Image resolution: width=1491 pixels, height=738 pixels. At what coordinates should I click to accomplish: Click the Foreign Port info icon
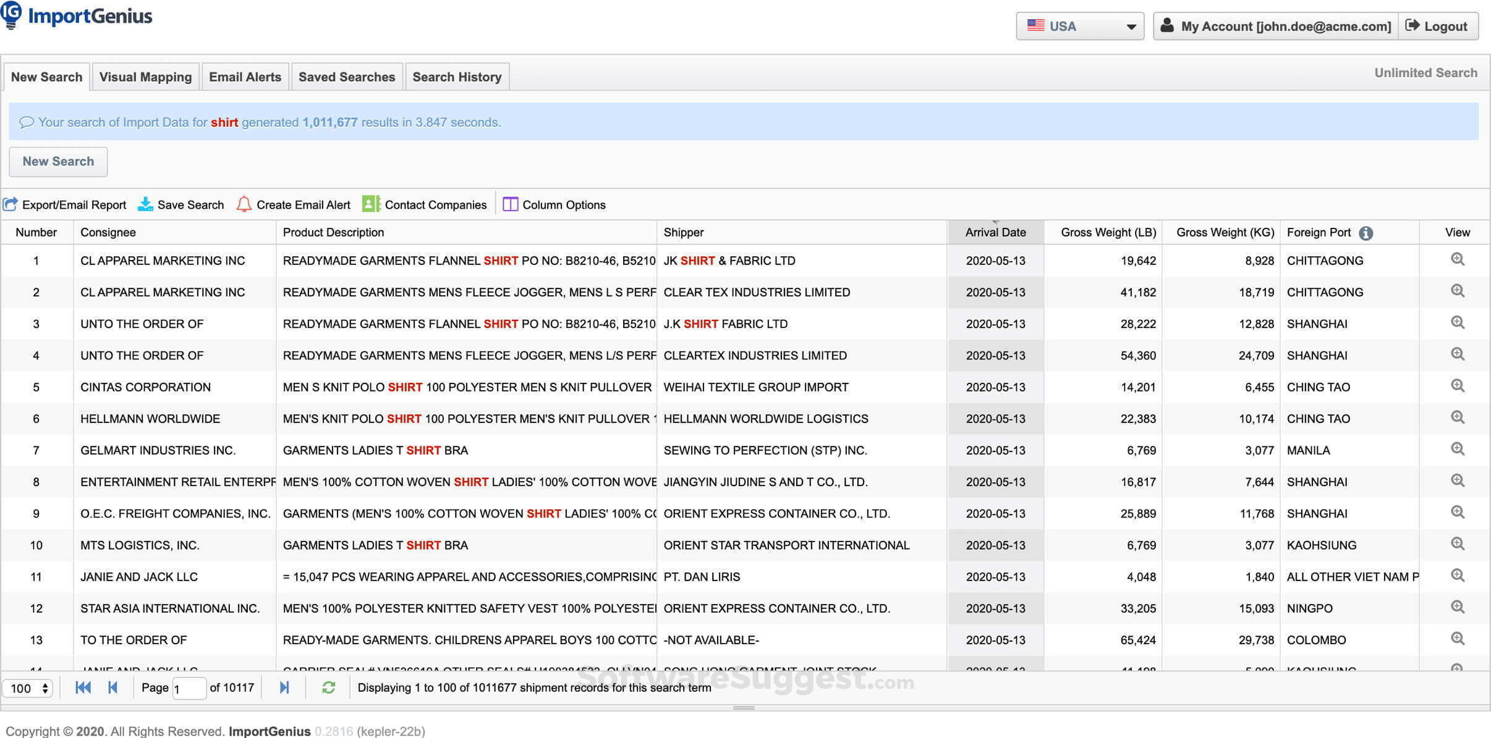pyautogui.click(x=1366, y=233)
